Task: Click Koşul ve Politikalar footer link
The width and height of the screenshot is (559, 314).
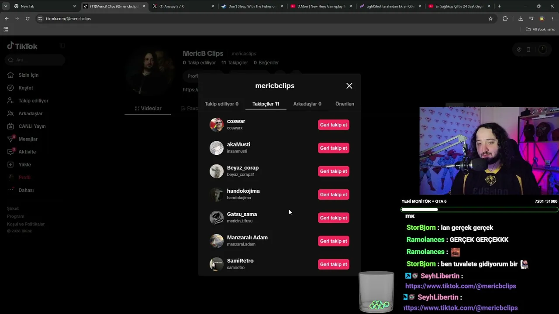Action: 26,224
